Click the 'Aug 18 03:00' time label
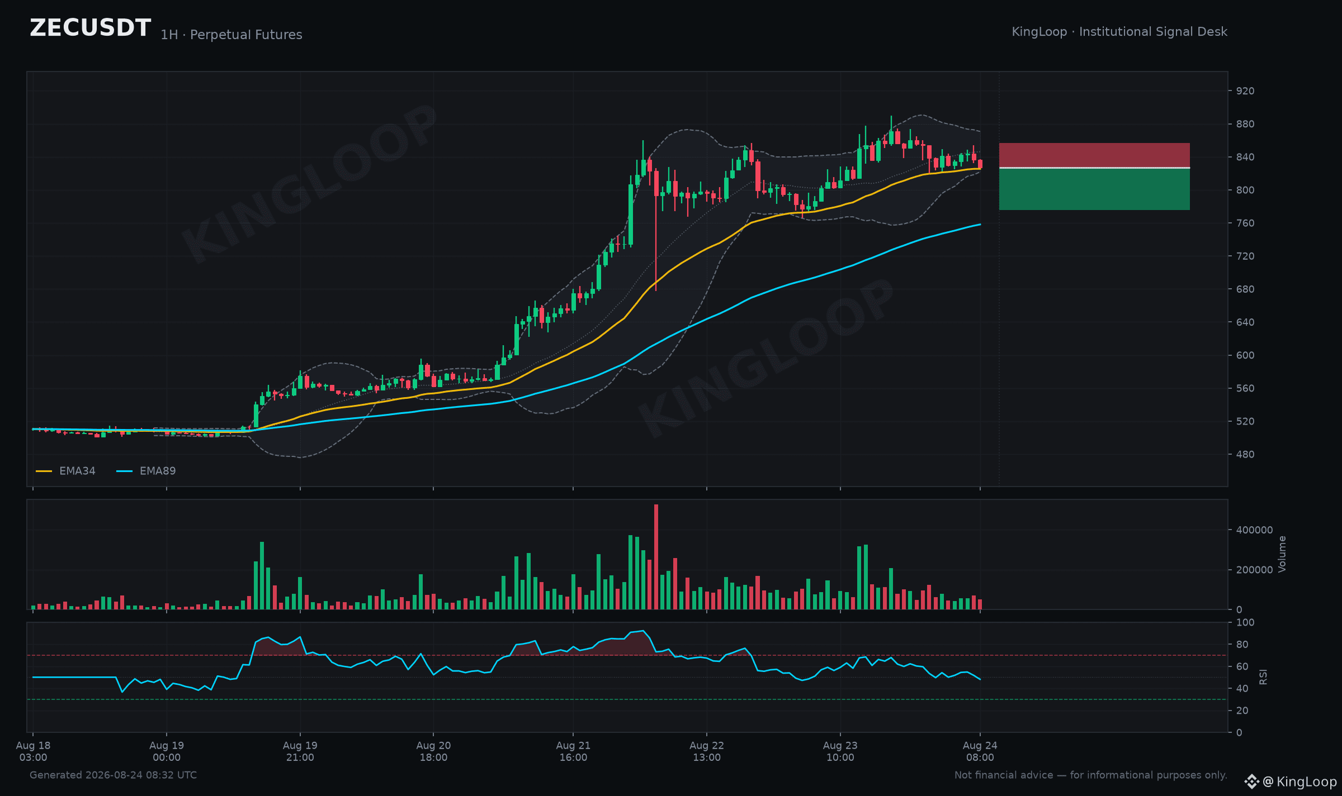This screenshot has width=1342, height=796. pos(33,751)
